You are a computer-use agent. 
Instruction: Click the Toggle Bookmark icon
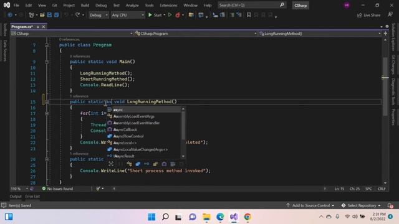pos(249,15)
